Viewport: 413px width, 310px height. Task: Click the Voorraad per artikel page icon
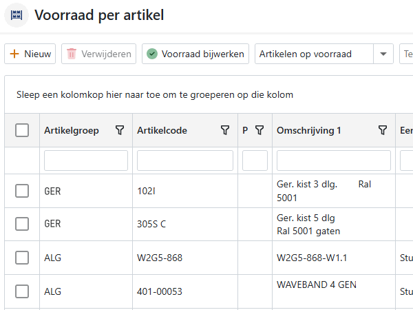pos(17,14)
